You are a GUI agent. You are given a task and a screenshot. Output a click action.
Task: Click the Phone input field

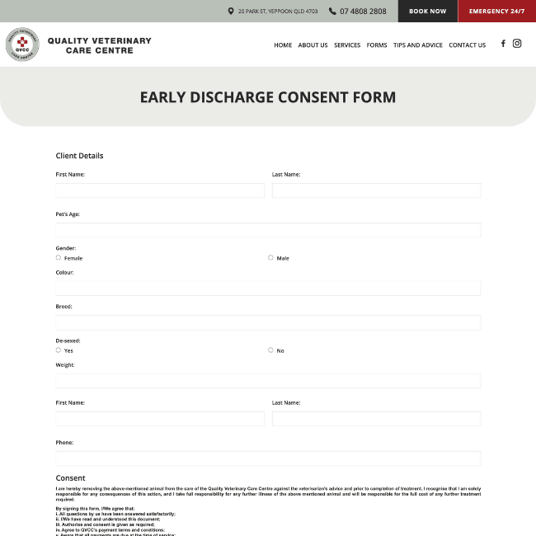pos(268,458)
